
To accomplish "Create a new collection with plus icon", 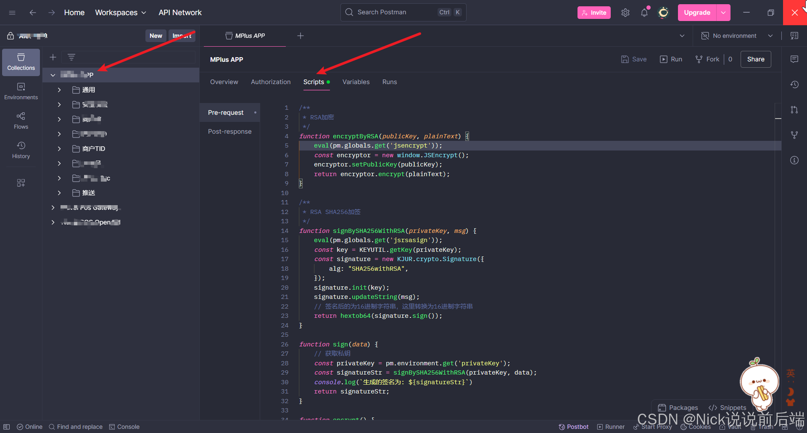I will [x=53, y=57].
